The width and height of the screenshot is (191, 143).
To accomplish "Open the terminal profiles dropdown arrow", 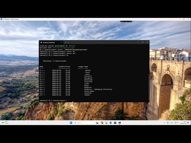I will (x=68, y=42).
